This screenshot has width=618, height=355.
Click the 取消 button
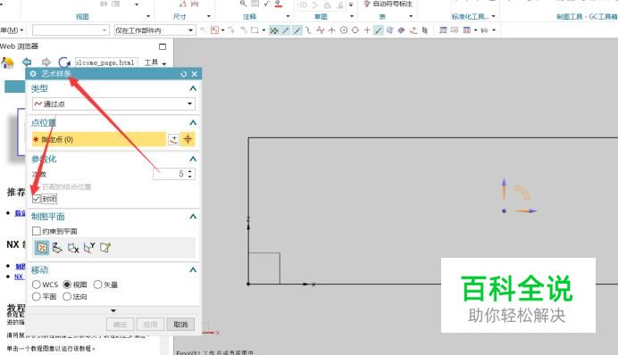click(180, 325)
